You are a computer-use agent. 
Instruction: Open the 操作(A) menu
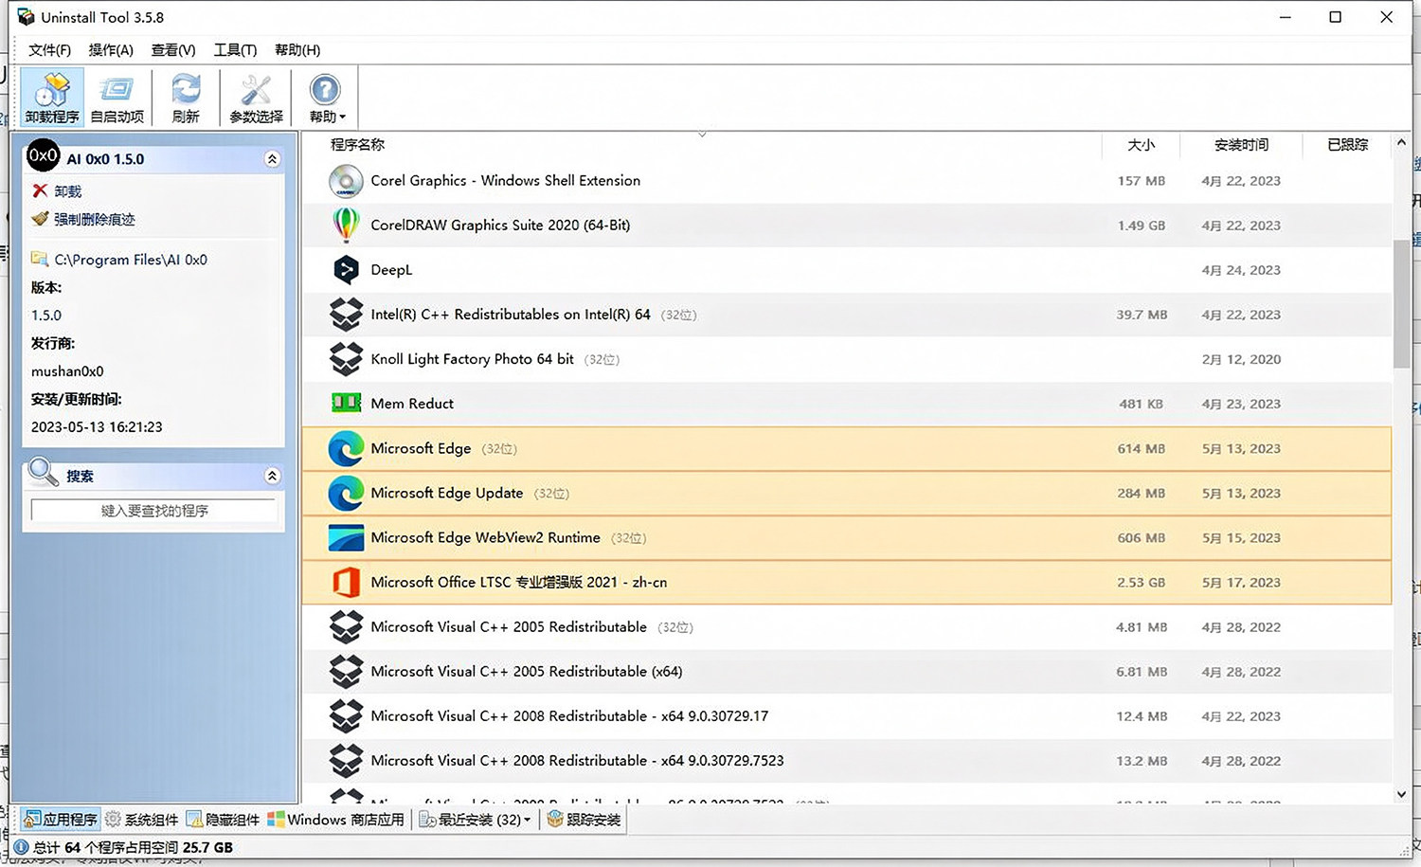click(x=111, y=50)
